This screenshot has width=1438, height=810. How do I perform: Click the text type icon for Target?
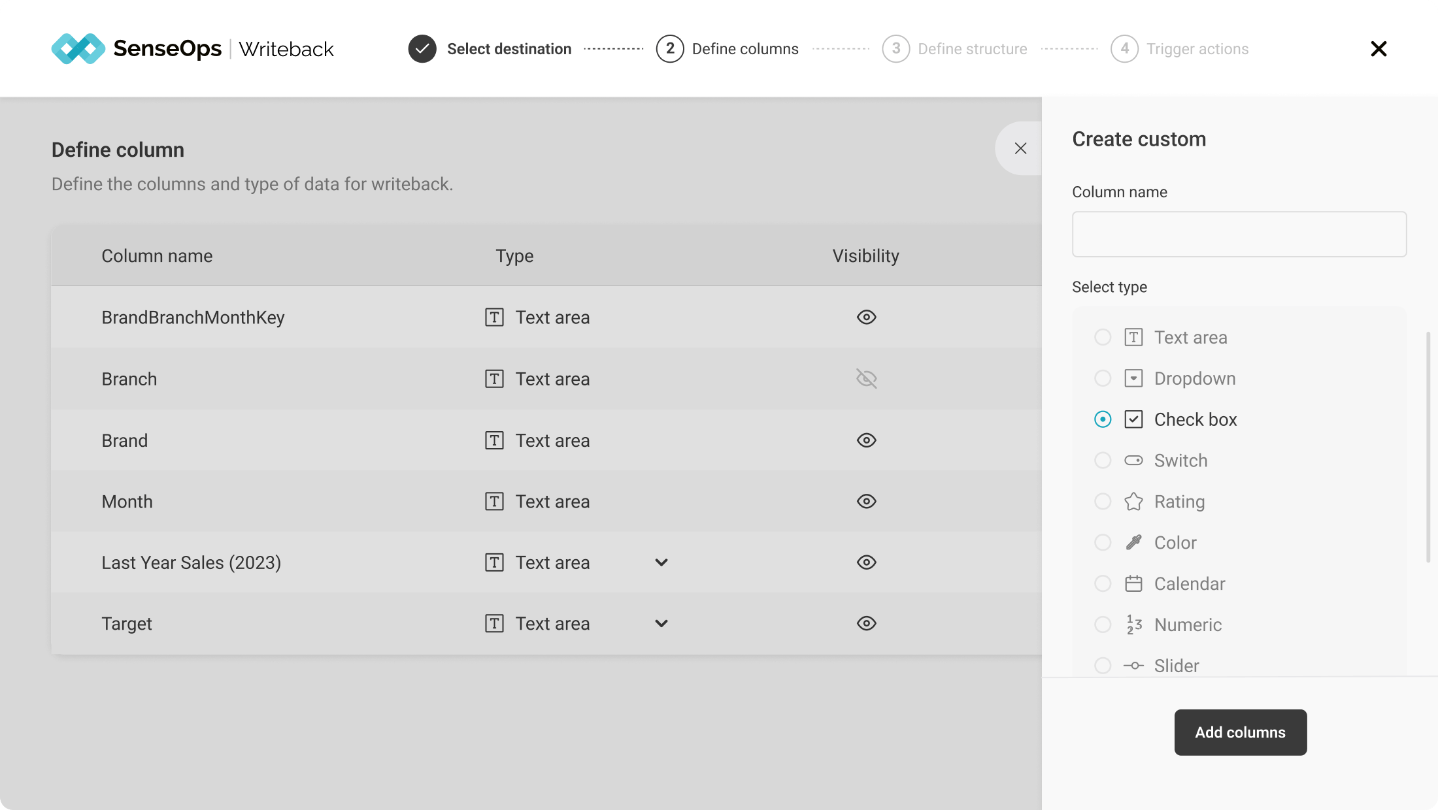click(x=494, y=624)
